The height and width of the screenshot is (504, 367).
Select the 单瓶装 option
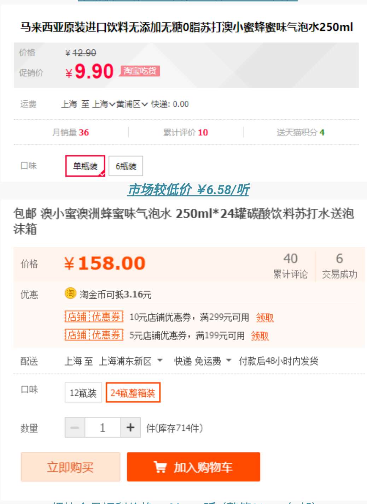pos(85,166)
